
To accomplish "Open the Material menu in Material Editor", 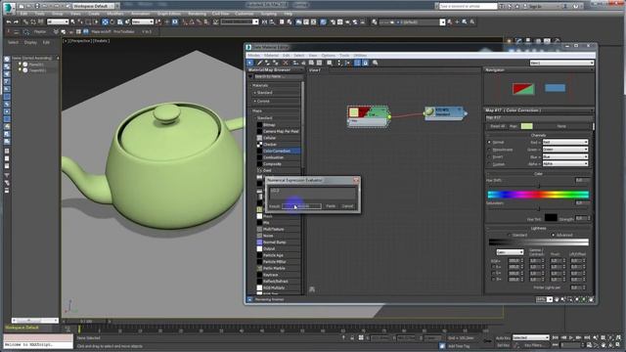I will [271, 56].
